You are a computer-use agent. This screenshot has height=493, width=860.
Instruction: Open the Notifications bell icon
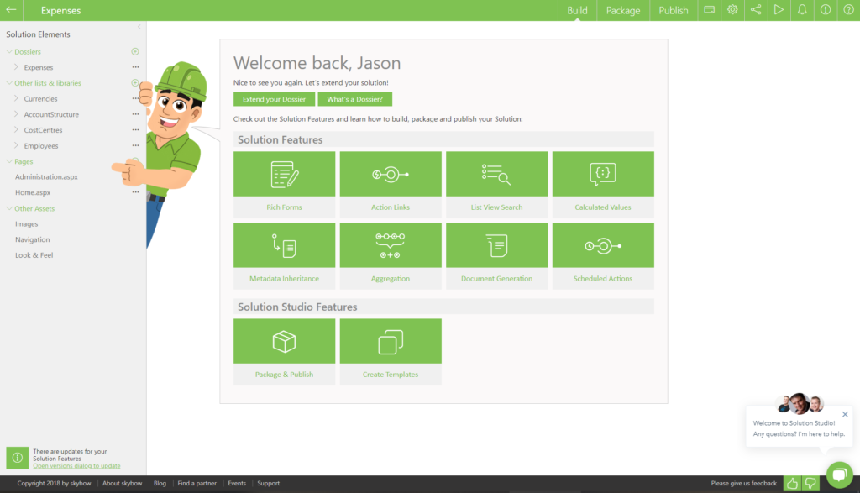(803, 9)
